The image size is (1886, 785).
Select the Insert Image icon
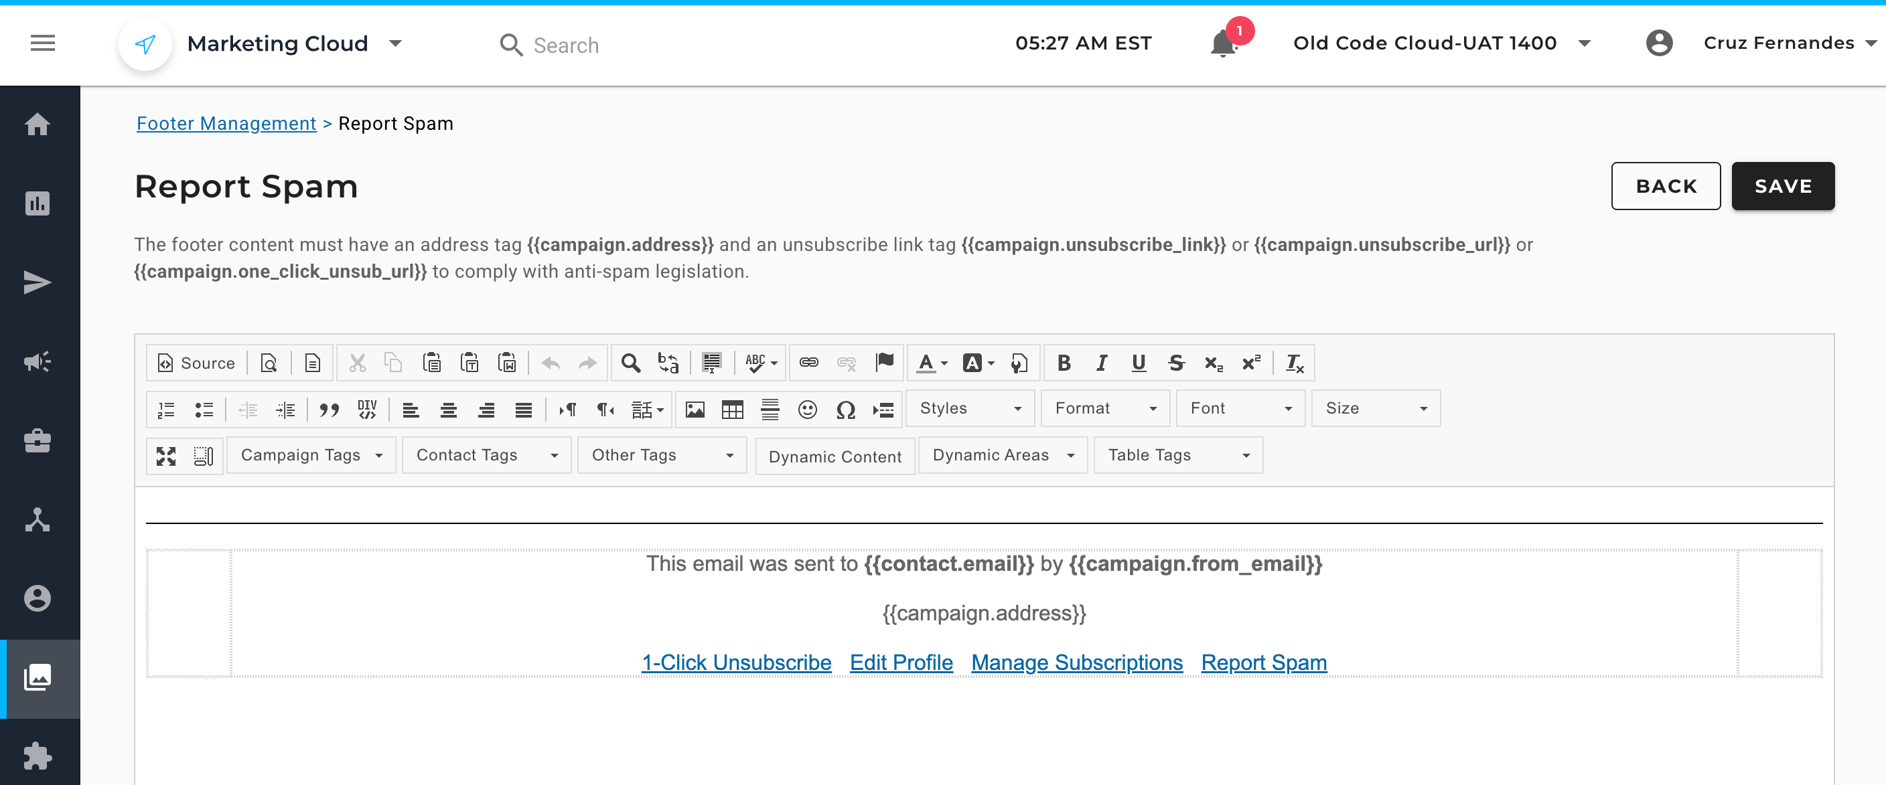point(695,409)
